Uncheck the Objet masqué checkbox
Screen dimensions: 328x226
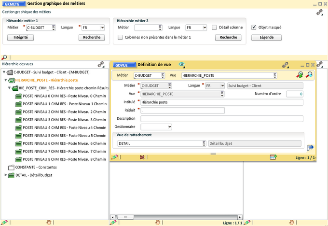tap(254, 28)
